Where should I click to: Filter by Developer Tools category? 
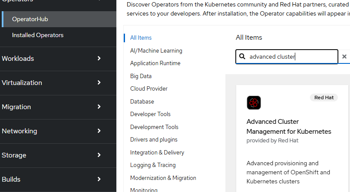click(150, 114)
